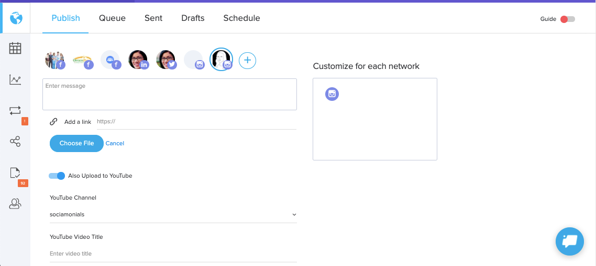Focus the Enter message text area
The width and height of the screenshot is (596, 266).
[x=170, y=94]
